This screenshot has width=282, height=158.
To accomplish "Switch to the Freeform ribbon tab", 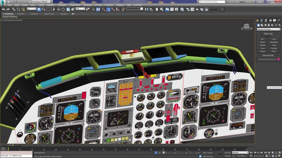I will tap(21, 14).
